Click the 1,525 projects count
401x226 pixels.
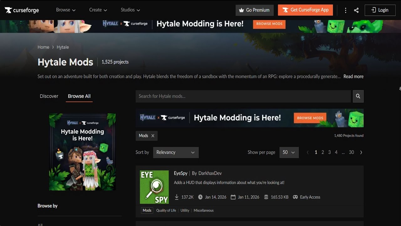pos(115,62)
